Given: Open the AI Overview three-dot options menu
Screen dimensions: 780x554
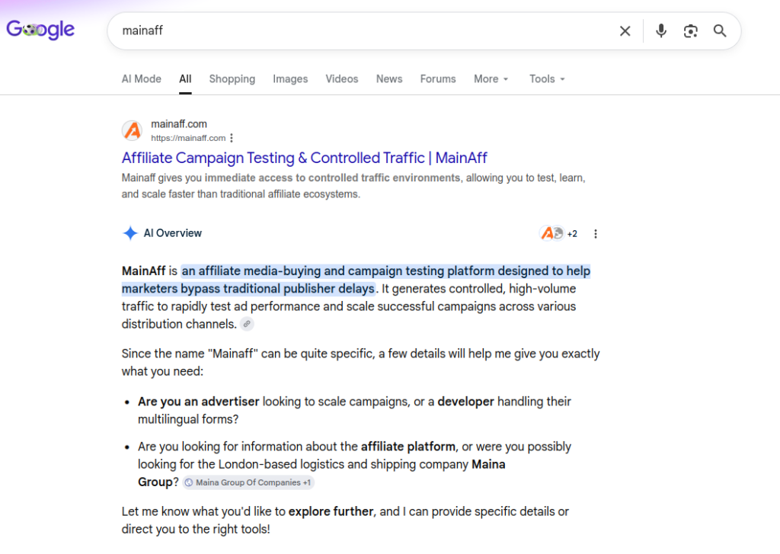Looking at the screenshot, I should [596, 233].
